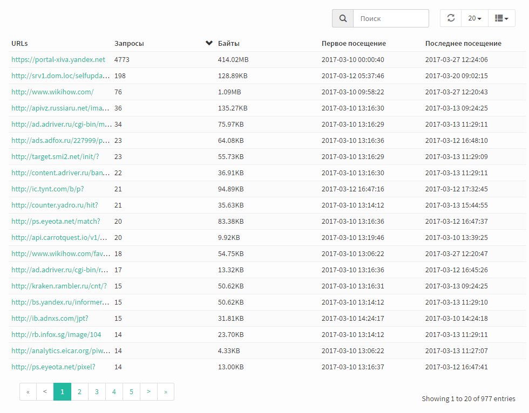
Task: Go to previous page with < button
Action: tap(45, 392)
